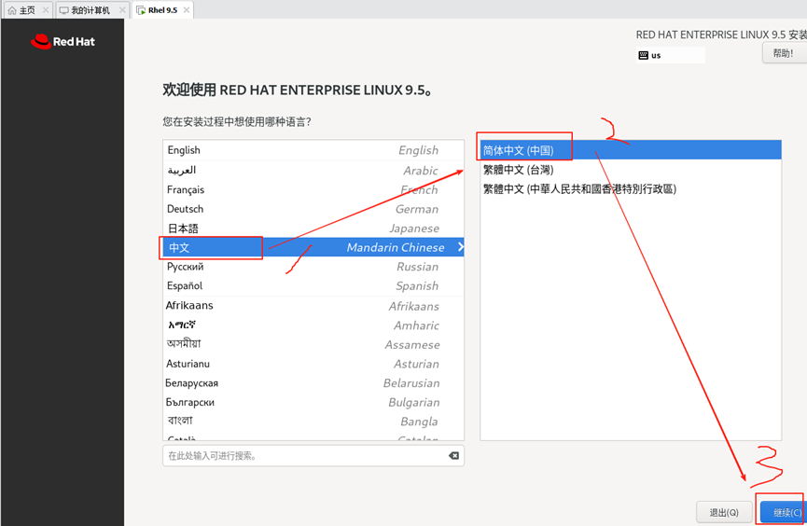Viewport: 807px width, 526px height.
Task: Select the Assamese language row
Action: click(x=313, y=344)
